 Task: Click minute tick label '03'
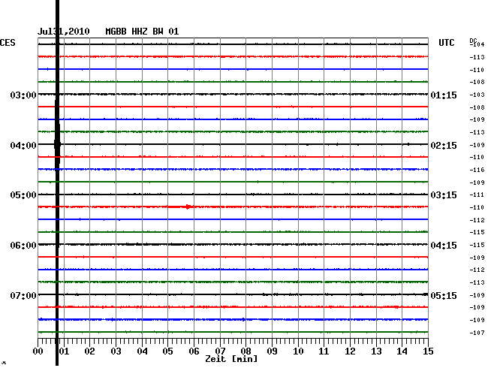coord(116,351)
